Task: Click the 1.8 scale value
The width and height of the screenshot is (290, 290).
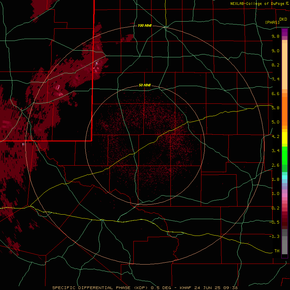Action: (x=275, y=179)
